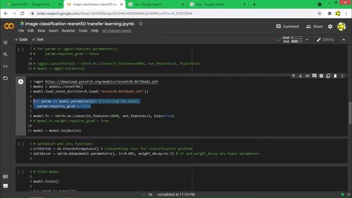The width and height of the screenshot is (352, 198).
Task: Open the Insert menu
Action: (53, 31)
